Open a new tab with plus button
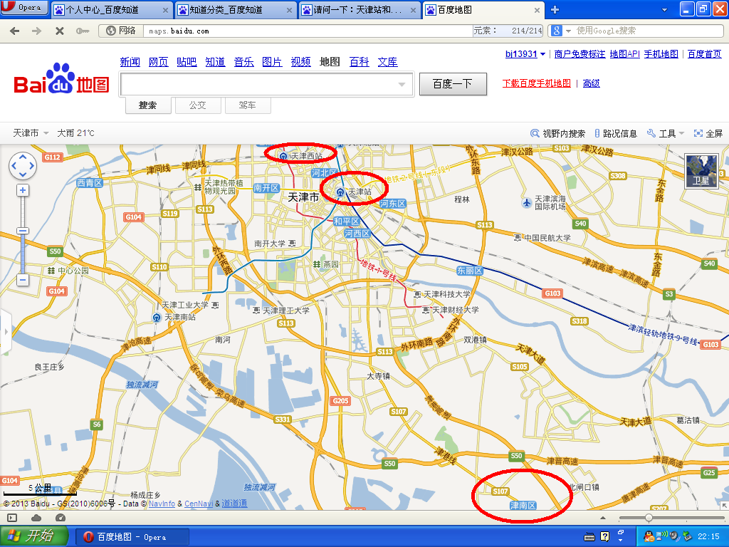 [555, 10]
